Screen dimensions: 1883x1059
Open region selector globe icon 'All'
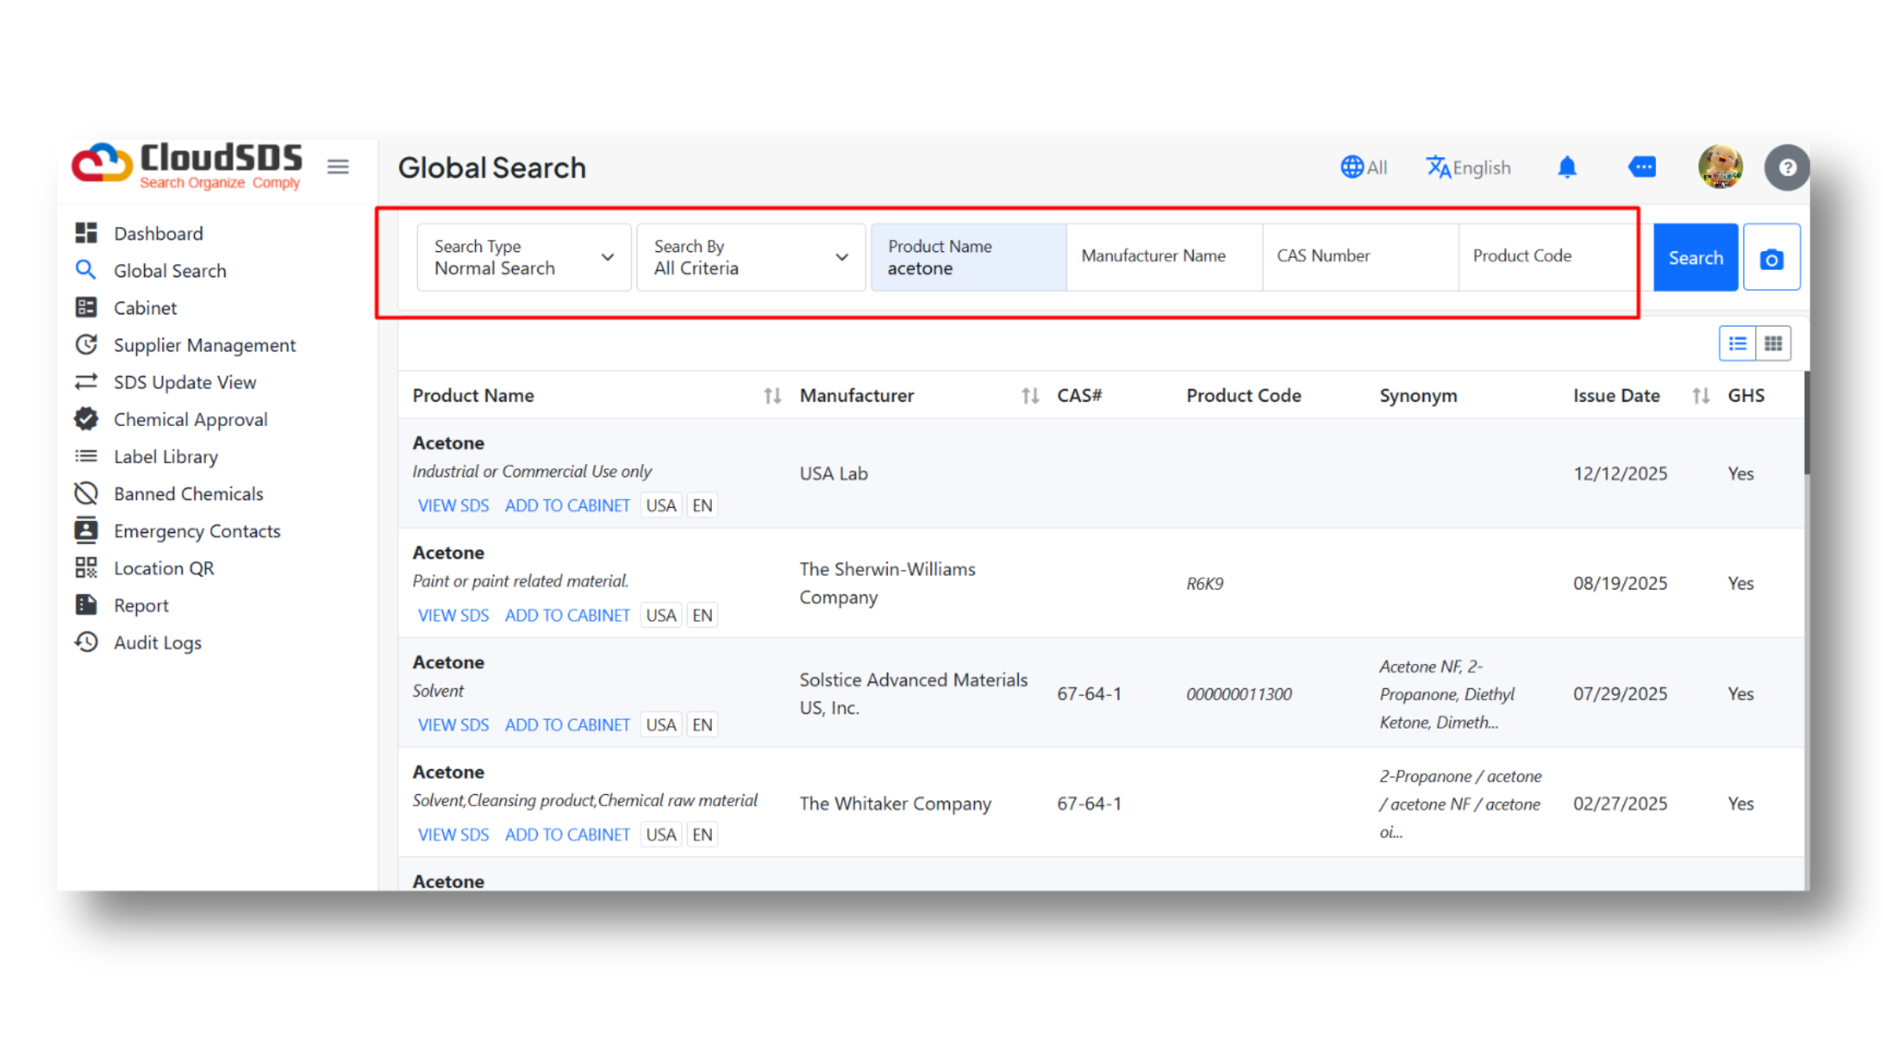1363,167
